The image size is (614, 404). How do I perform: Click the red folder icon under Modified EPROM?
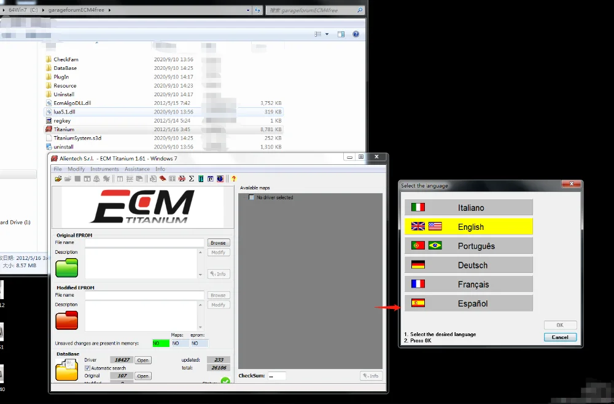pos(66,320)
